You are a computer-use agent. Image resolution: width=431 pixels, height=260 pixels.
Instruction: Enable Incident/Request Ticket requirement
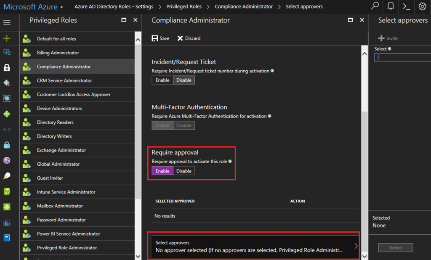click(x=162, y=80)
